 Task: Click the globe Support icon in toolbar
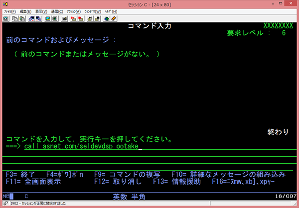tap(106, 18)
